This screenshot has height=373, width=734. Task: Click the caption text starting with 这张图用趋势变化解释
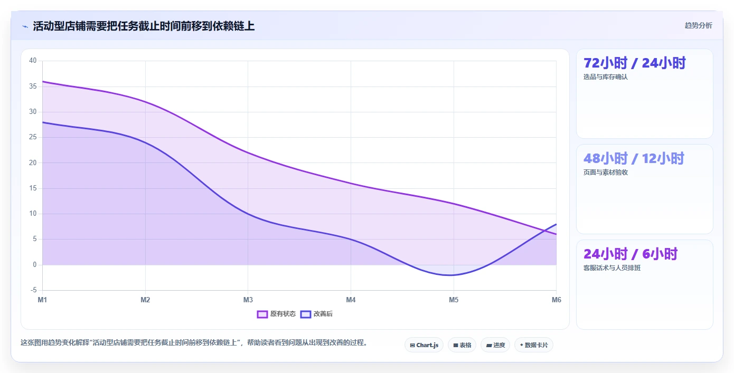click(x=194, y=343)
